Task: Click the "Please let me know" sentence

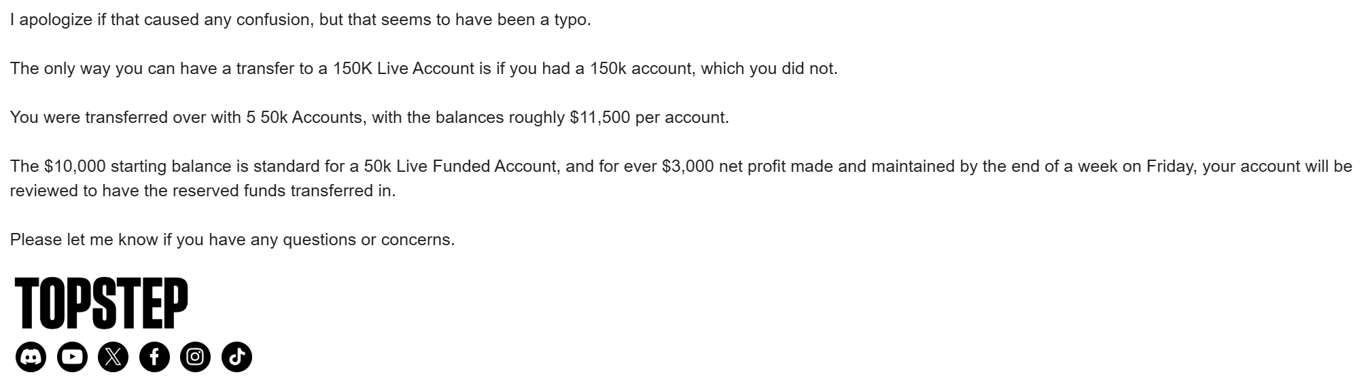Action: [x=232, y=240]
